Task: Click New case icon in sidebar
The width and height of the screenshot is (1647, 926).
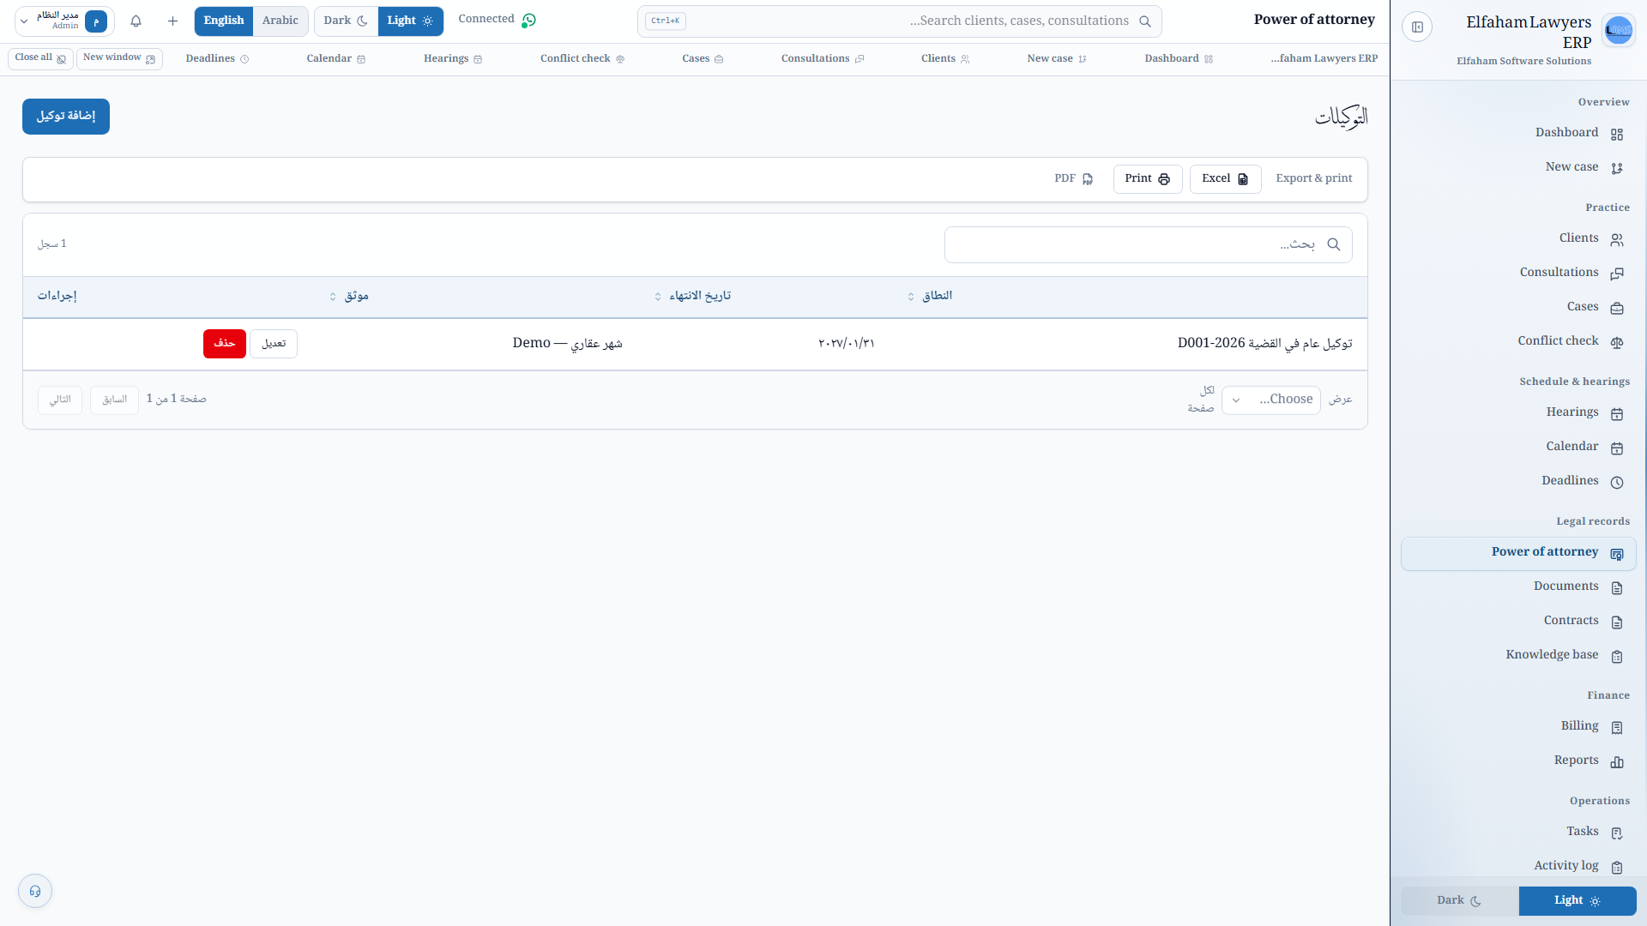Action: click(x=1617, y=169)
